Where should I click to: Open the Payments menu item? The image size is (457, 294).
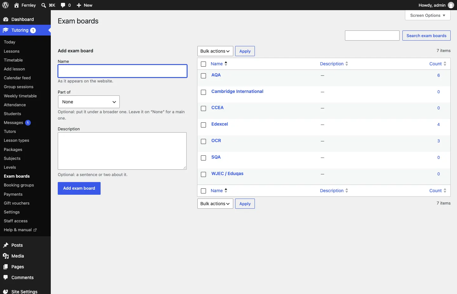tap(13, 194)
